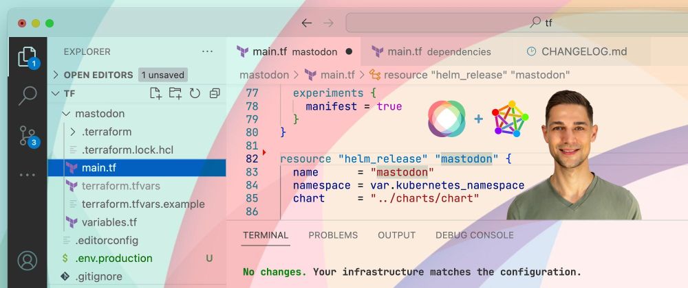Open Source Control view with 3 badge
Viewport: 688px width, 288px height.
(27, 136)
